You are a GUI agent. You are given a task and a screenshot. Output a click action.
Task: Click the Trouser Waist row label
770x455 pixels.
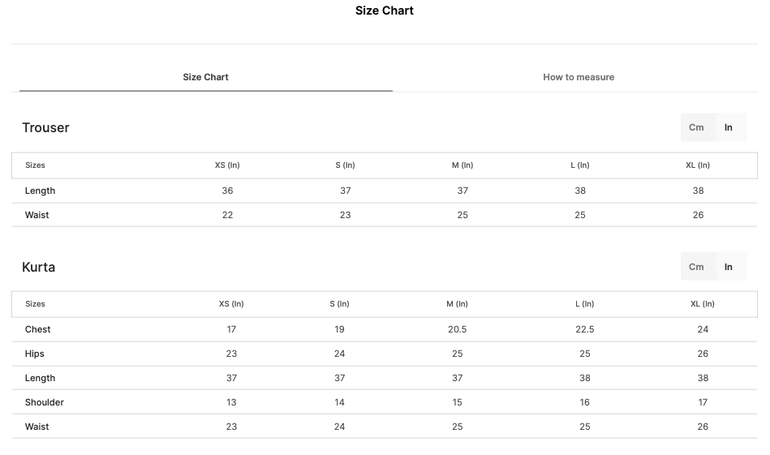point(37,215)
